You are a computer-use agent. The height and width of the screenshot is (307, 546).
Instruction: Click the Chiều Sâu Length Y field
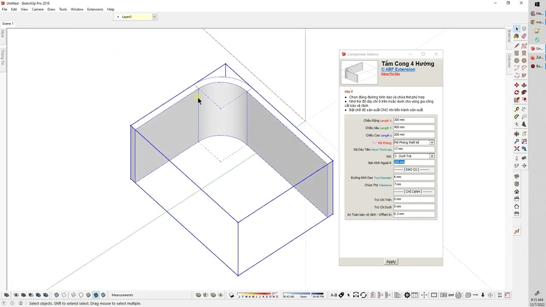414,127
